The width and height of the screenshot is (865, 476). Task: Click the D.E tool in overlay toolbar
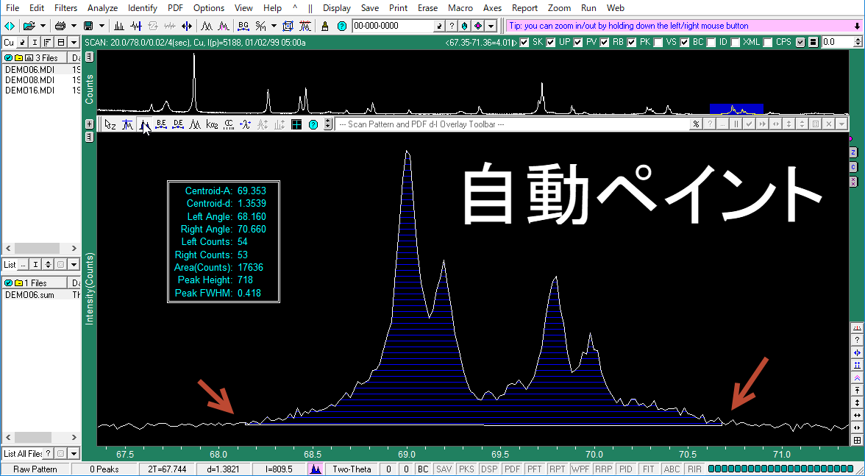point(178,124)
